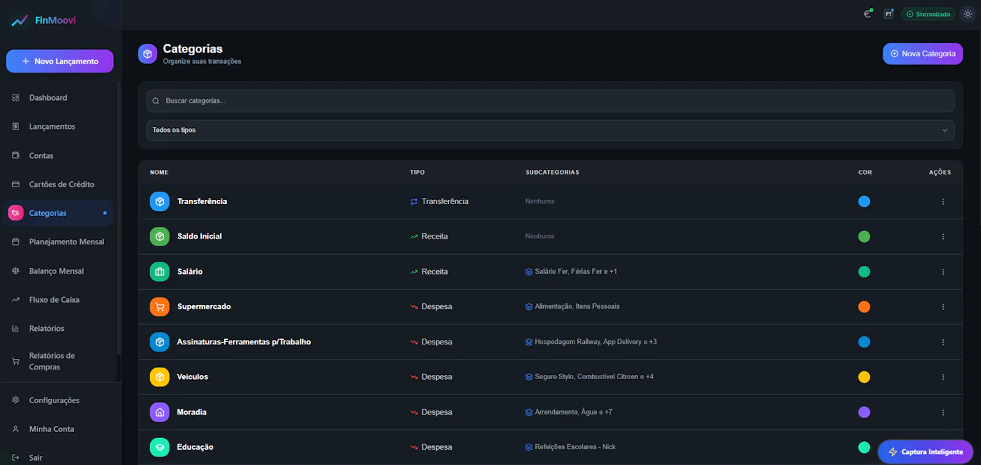Click the euro currency icon
Viewport: 981px width, 465px height.
[x=868, y=13]
